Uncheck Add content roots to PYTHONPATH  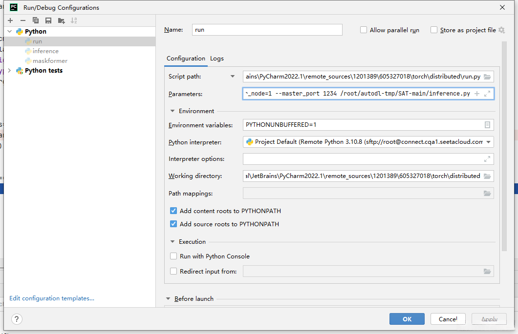click(173, 211)
